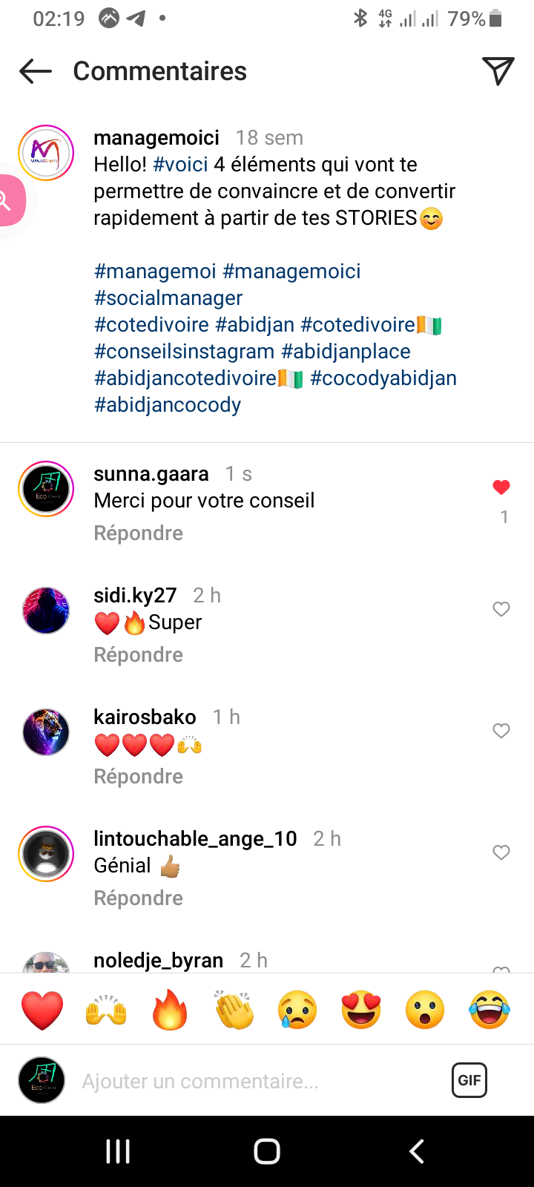Insert the laughing tears quick emoji

pos(489,1010)
